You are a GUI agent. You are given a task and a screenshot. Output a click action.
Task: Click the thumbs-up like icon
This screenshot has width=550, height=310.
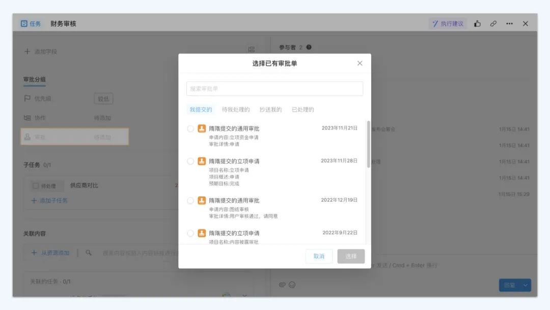pos(477,23)
